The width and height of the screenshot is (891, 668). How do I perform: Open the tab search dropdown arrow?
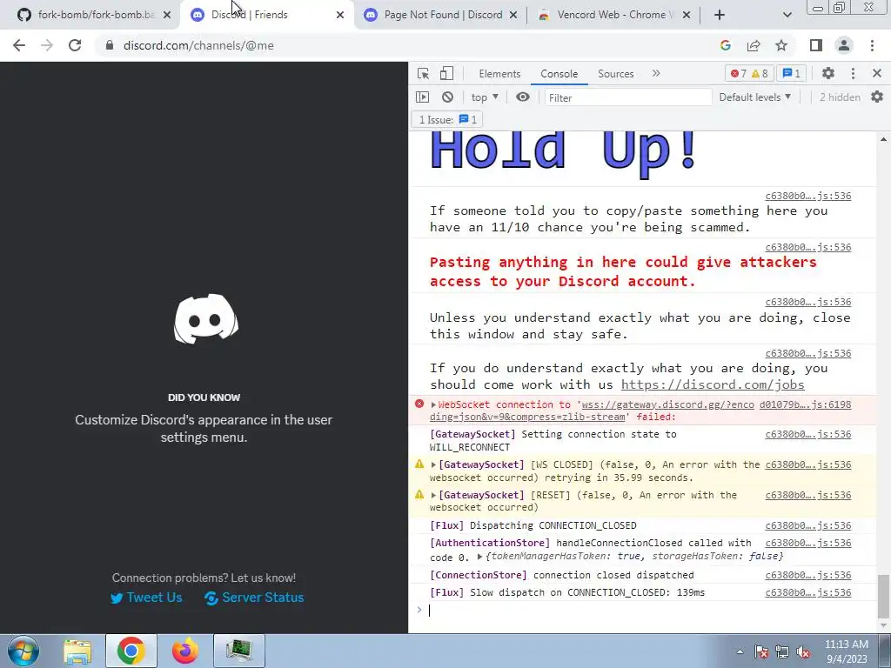tap(787, 15)
